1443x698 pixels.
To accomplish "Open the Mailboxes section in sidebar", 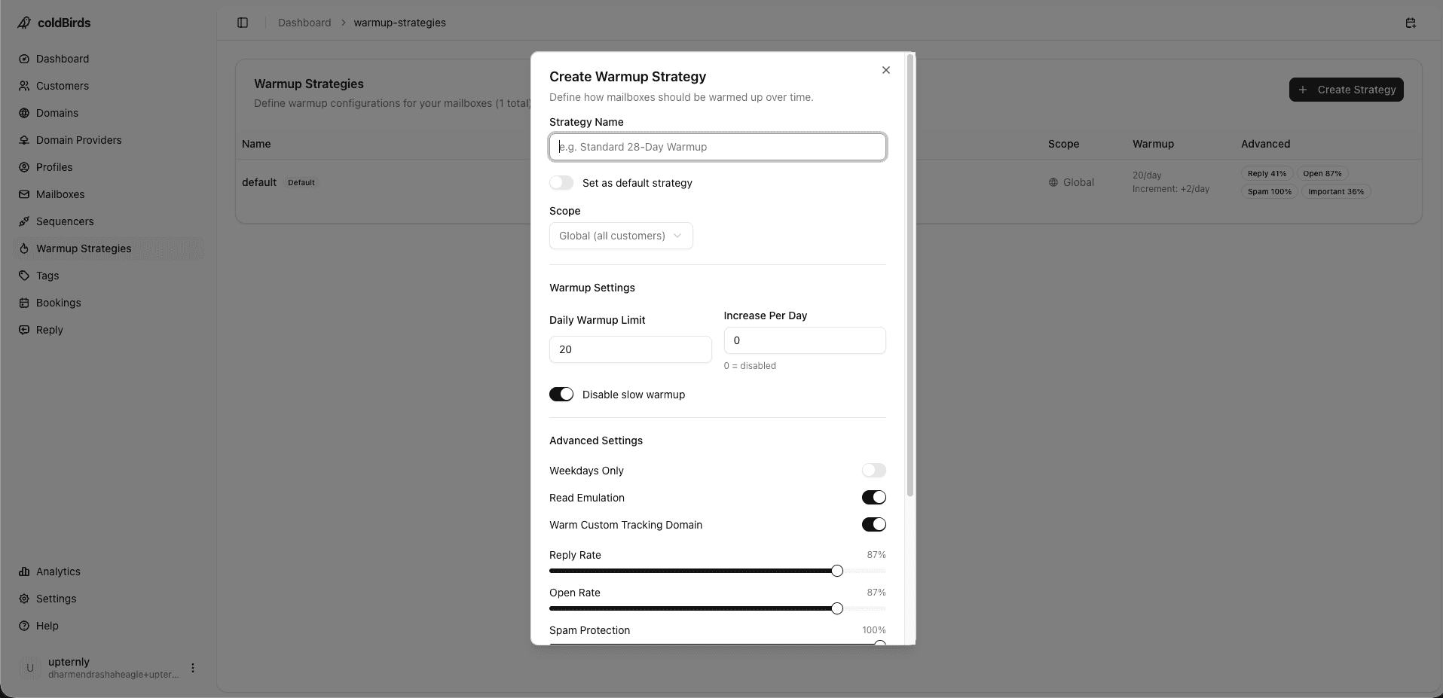I will [x=60, y=194].
